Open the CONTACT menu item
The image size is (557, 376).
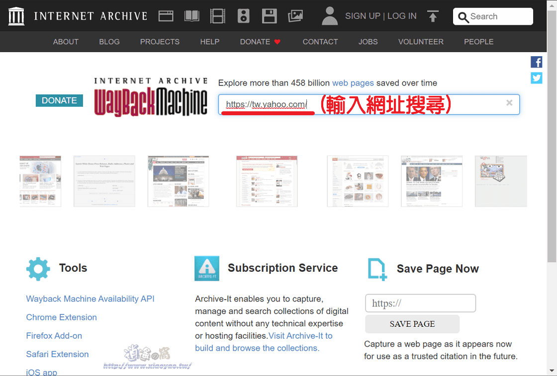click(320, 42)
